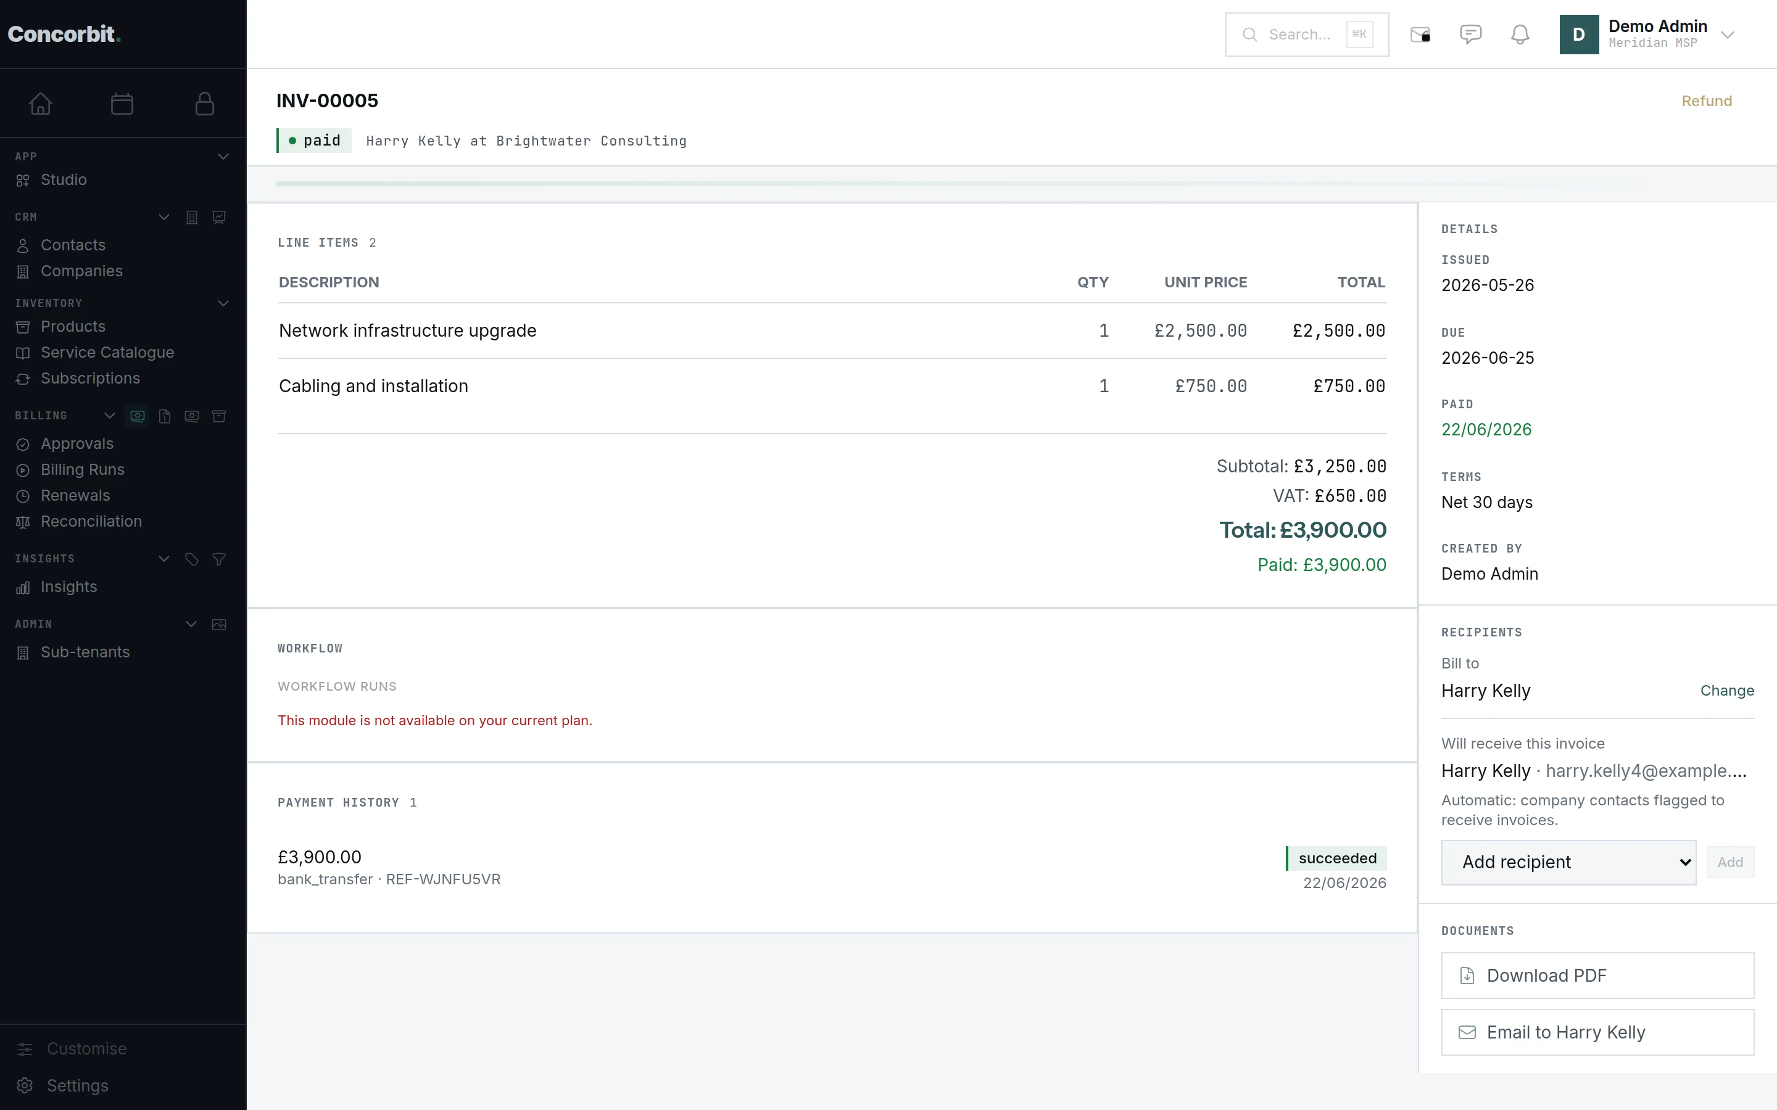This screenshot has width=1777, height=1110.
Task: Open the Demo Admin account dropdown chevron
Action: (x=1727, y=35)
